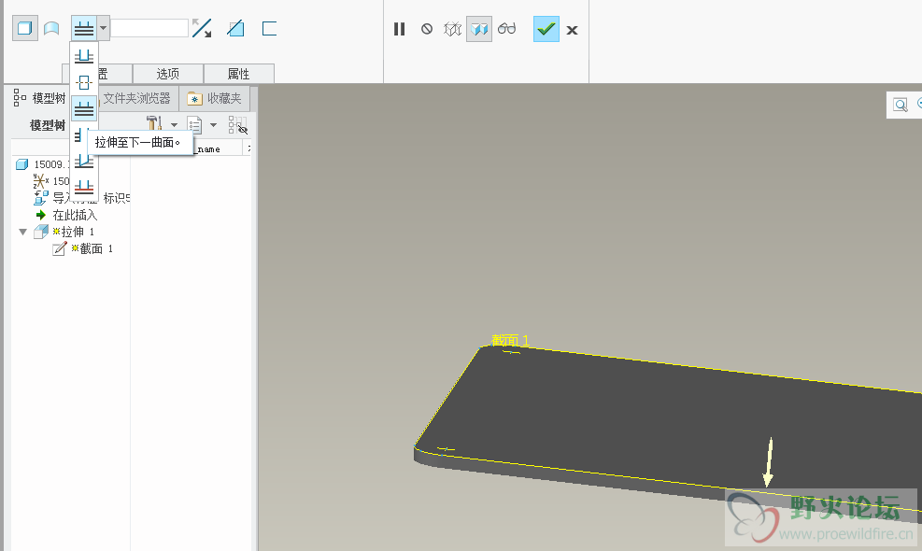Click the zoom search icon in viewport toolbar
The height and width of the screenshot is (551, 922).
[901, 105]
